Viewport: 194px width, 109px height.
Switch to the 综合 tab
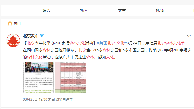(46, 10)
